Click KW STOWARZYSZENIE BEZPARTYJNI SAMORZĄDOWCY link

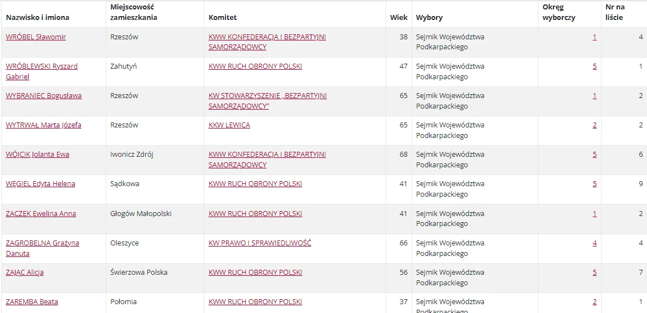[x=268, y=101]
